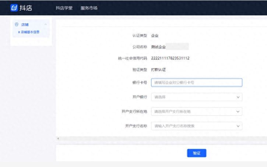The height and width of the screenshot is (167, 267).
Task: Click the 店铺 shop icon in sidebar
Action: (x=17, y=25)
